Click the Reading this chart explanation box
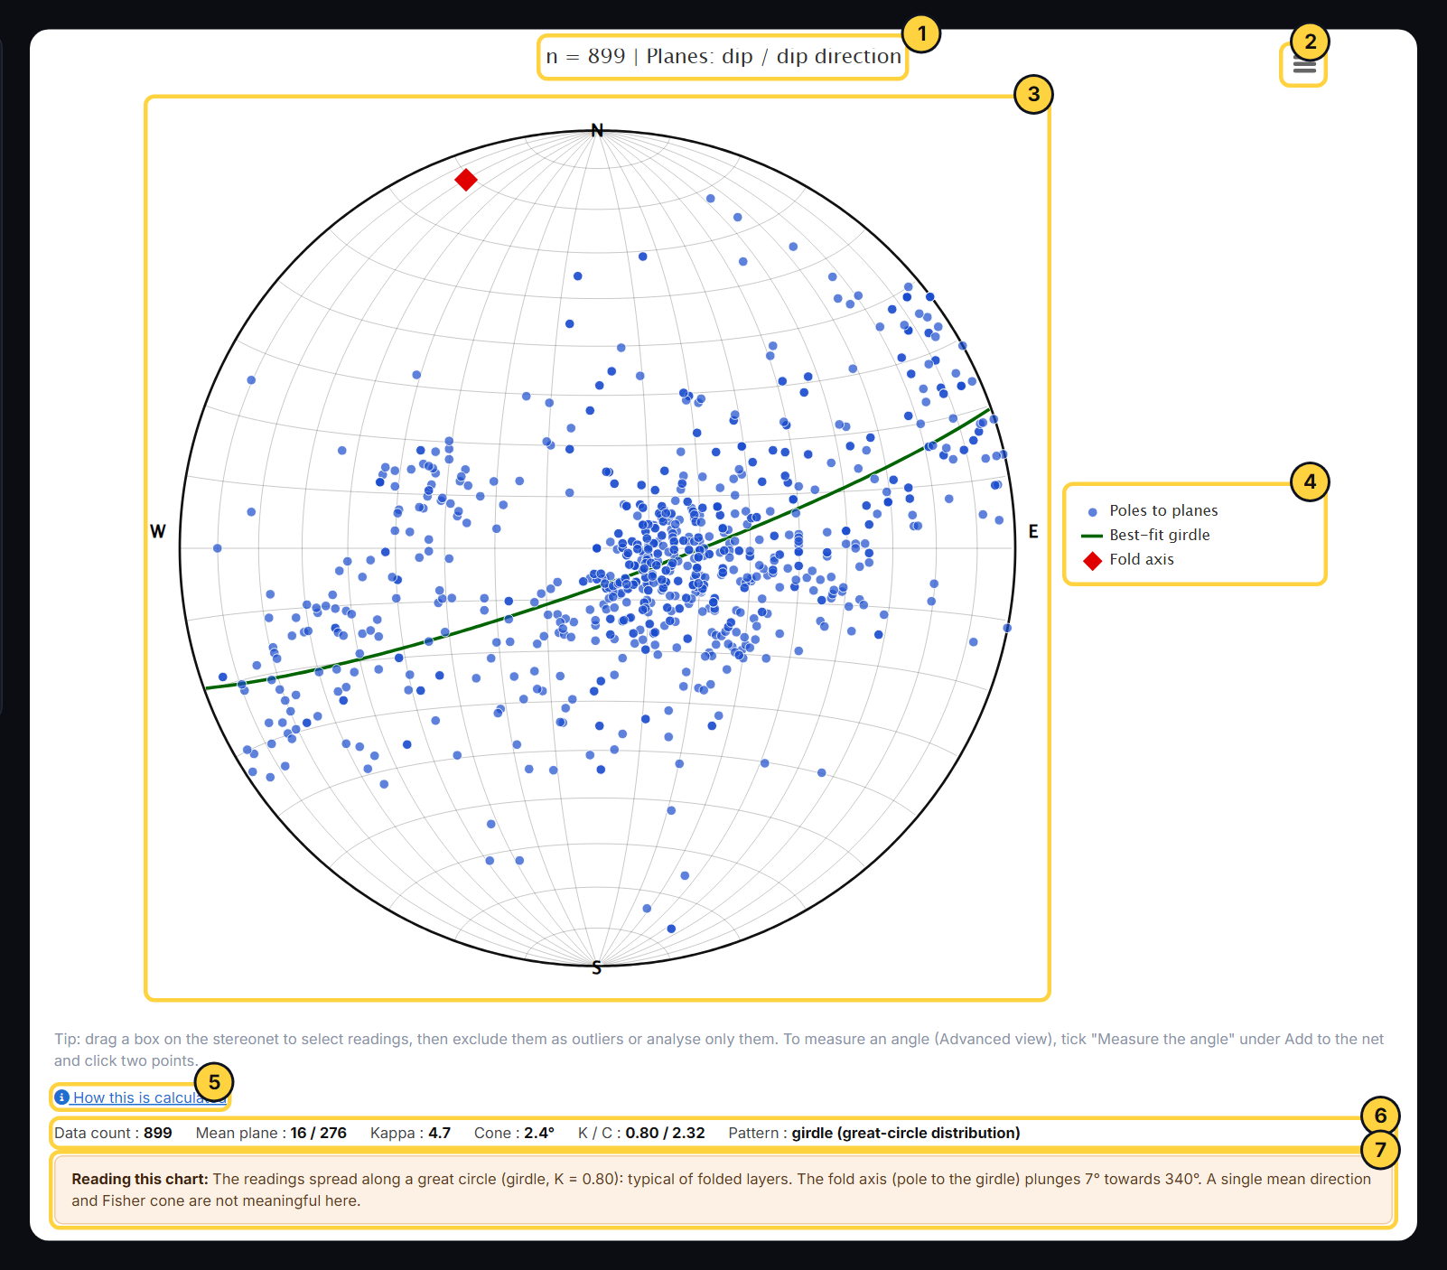The width and height of the screenshot is (1447, 1270). (723, 1190)
